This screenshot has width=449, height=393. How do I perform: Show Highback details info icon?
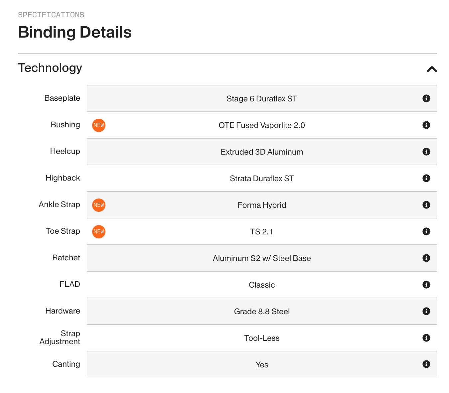click(426, 178)
